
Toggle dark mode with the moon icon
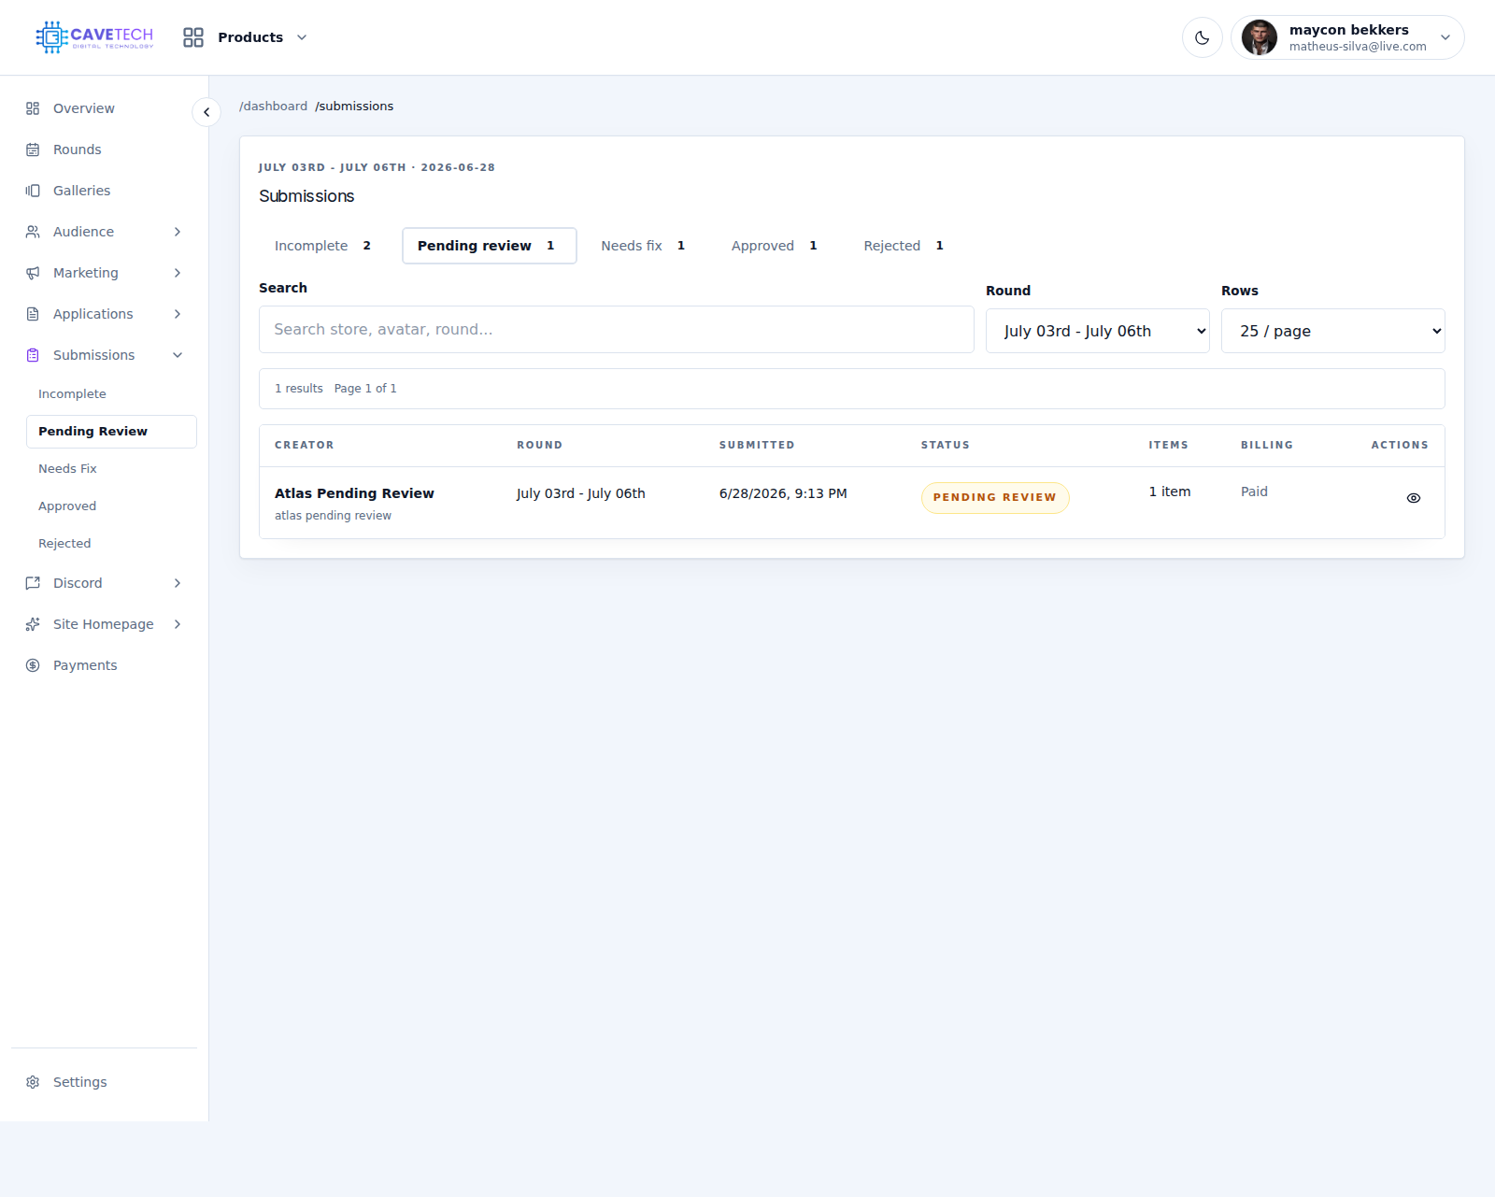[x=1202, y=37]
